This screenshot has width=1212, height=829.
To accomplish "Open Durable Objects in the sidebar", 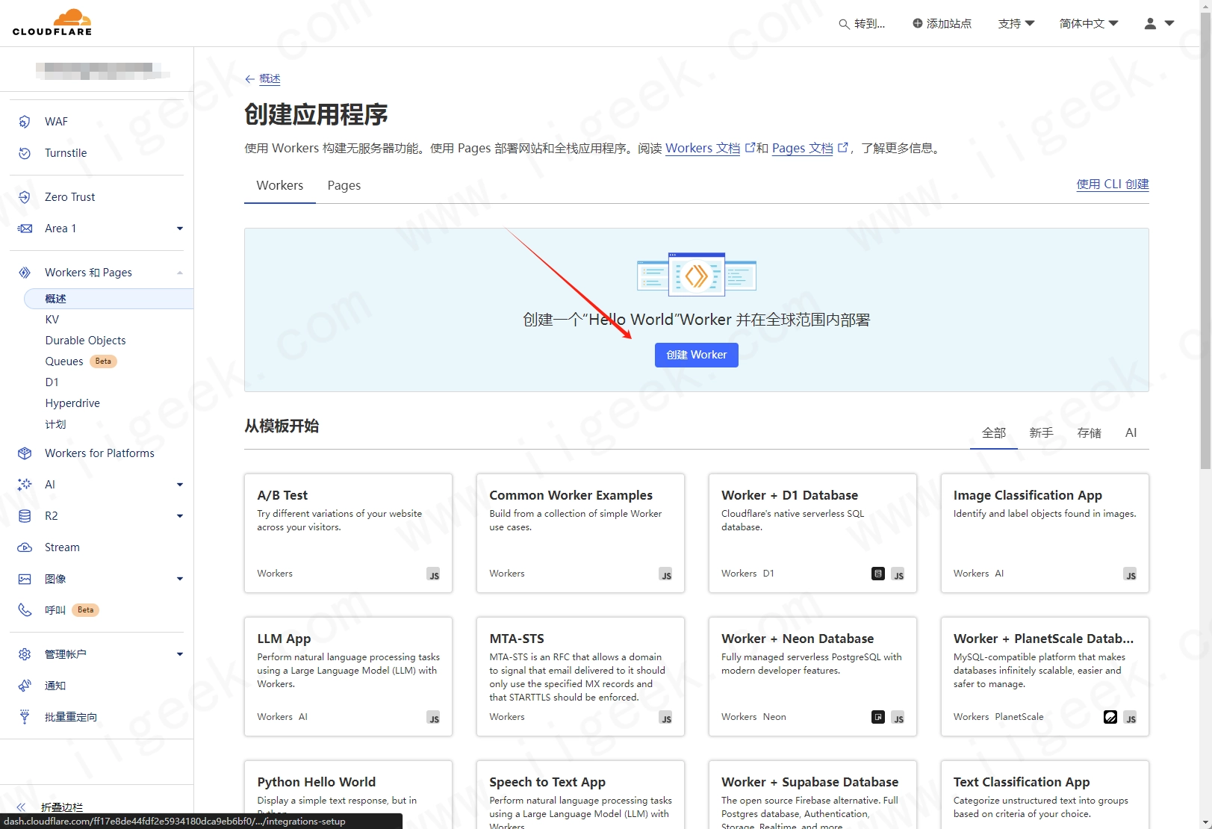I will coord(85,341).
